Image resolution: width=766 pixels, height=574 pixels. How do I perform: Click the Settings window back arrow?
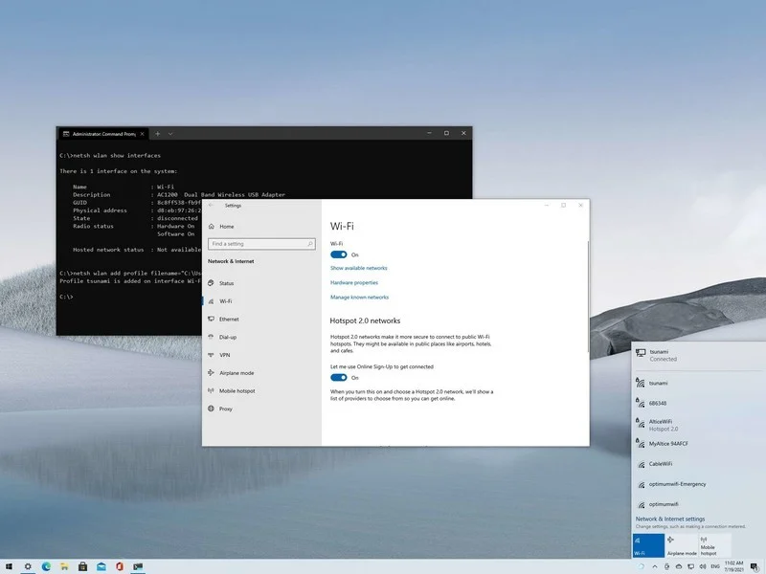point(211,205)
